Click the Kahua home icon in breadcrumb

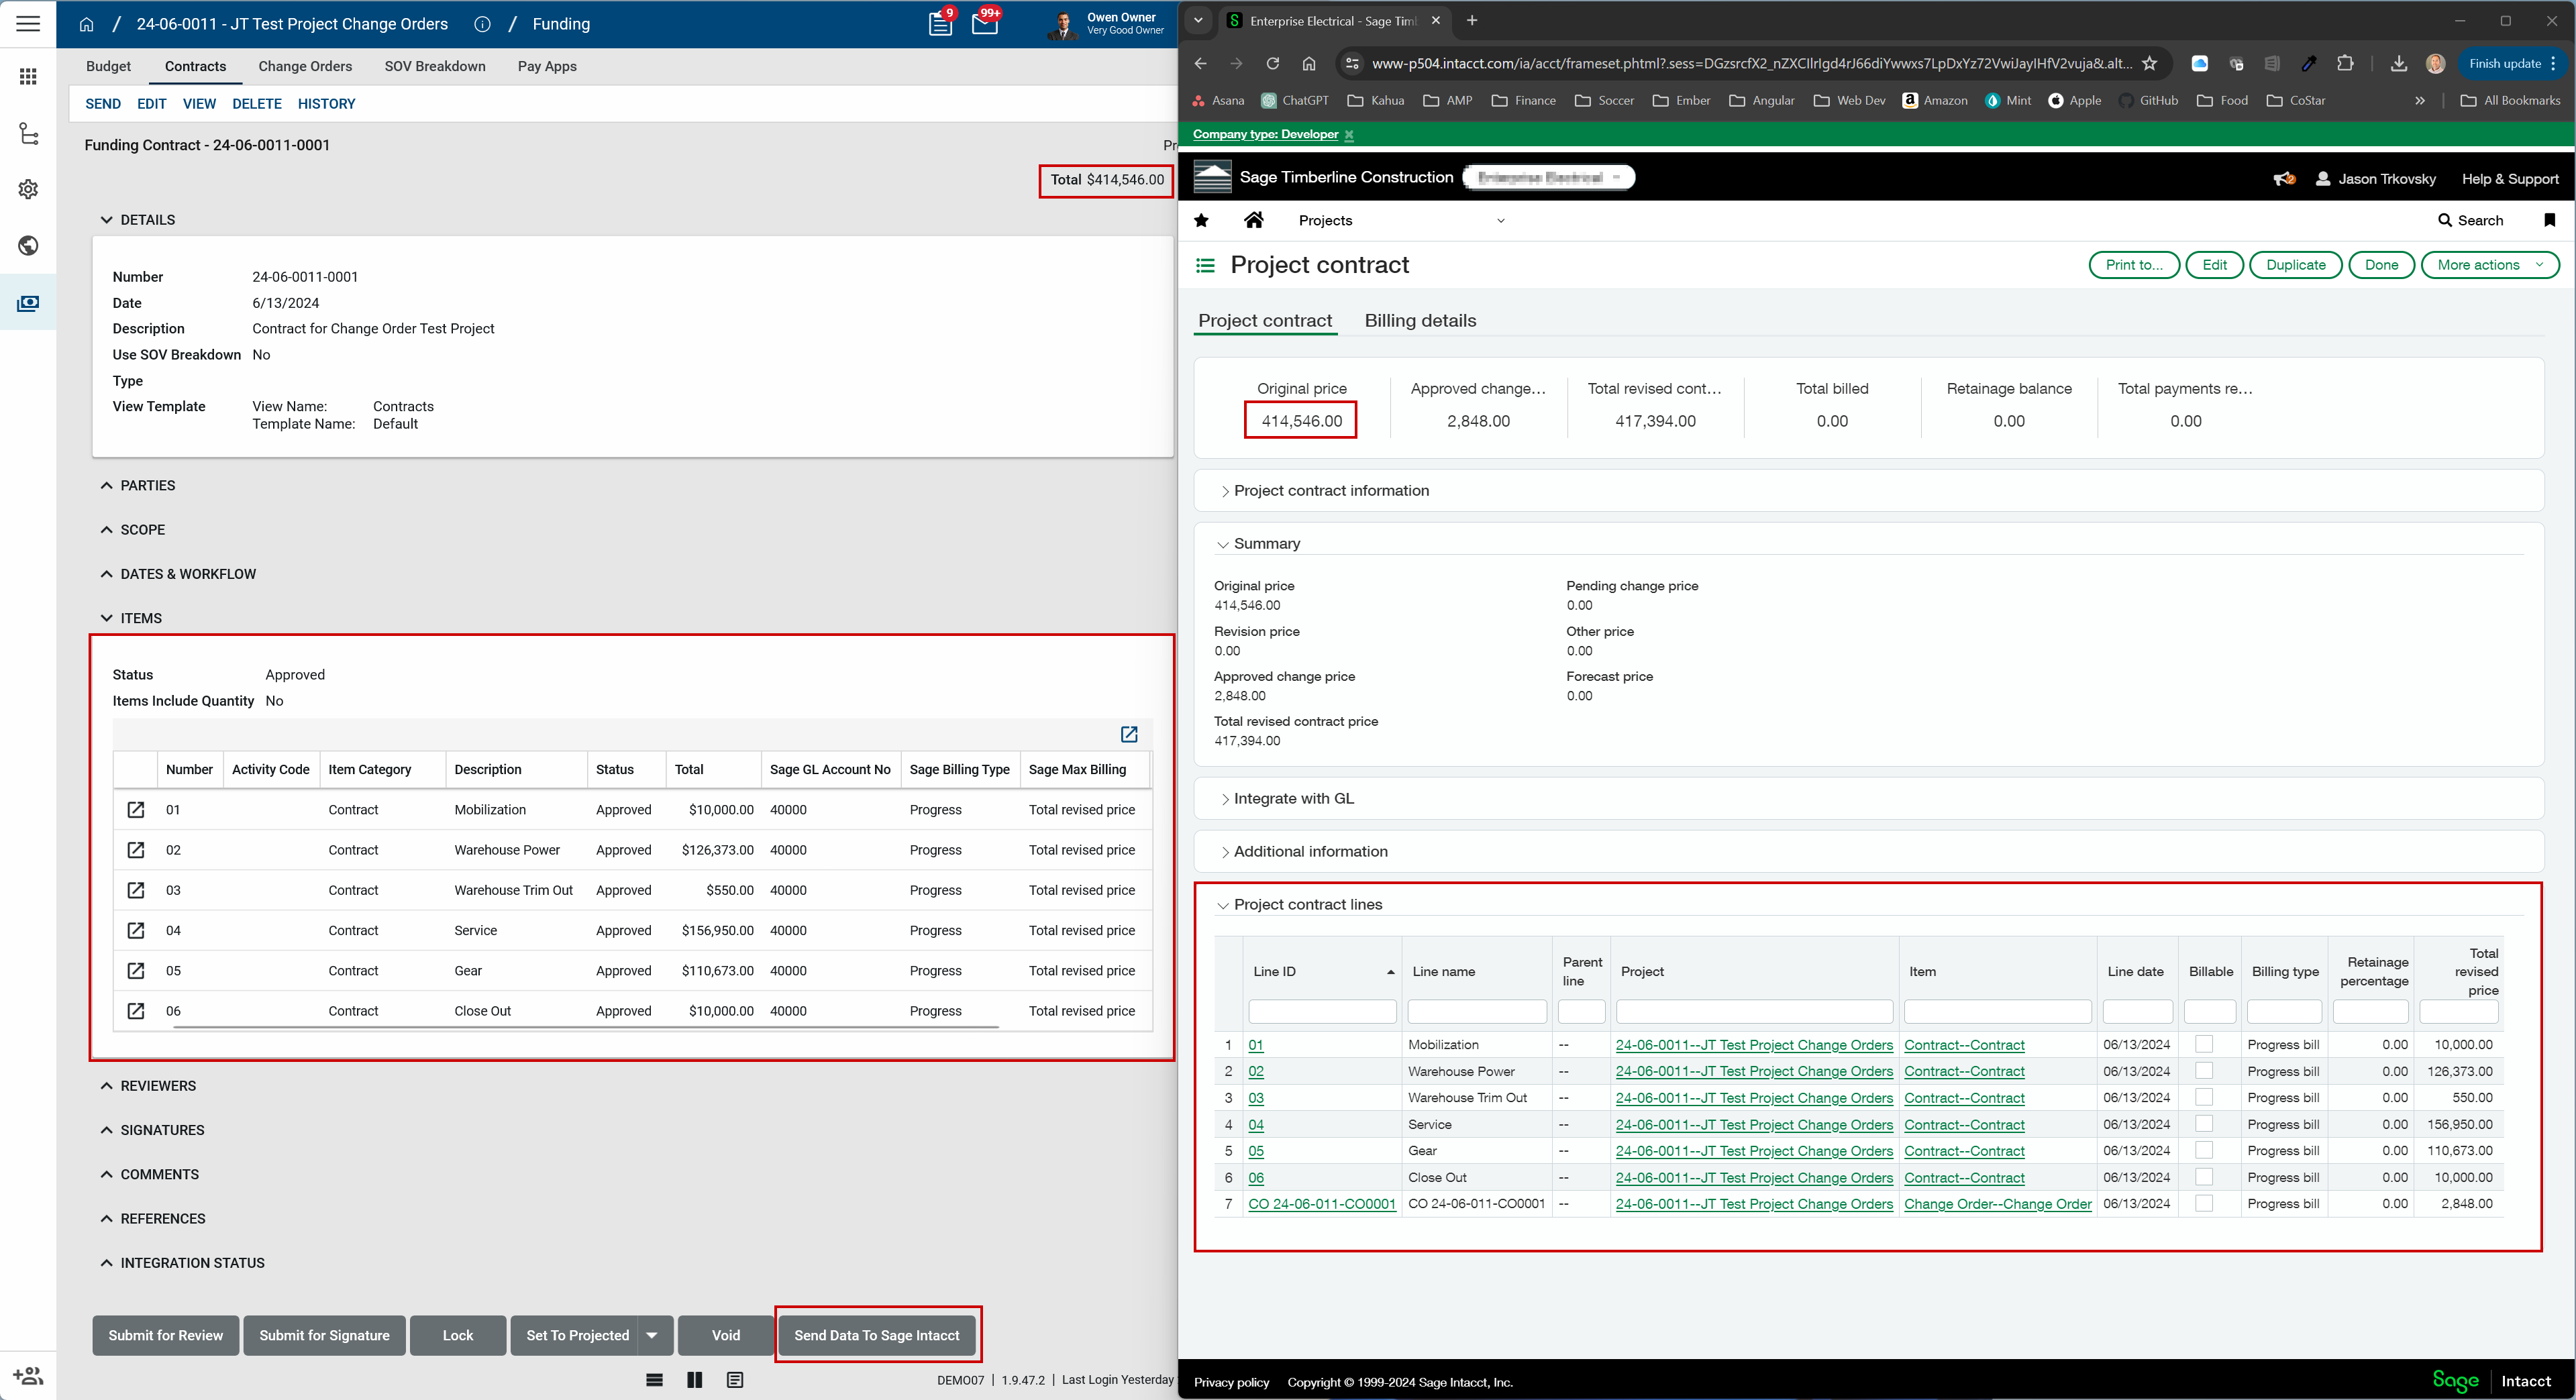pyautogui.click(x=86, y=24)
